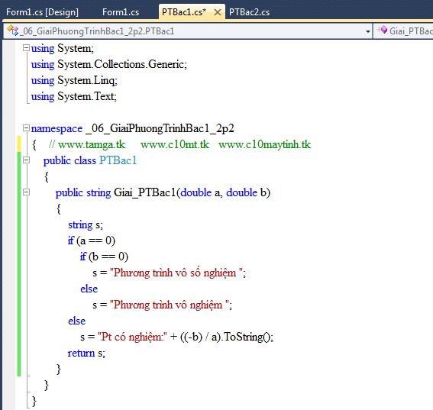Place cursor on the 'return s;' line

pos(86,354)
